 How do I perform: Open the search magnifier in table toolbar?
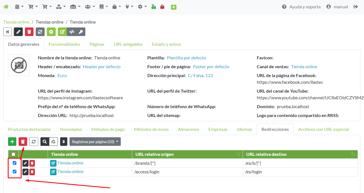click(45, 142)
